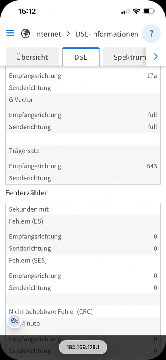
Task: Select the G.Vector row label
Action: [21, 100]
